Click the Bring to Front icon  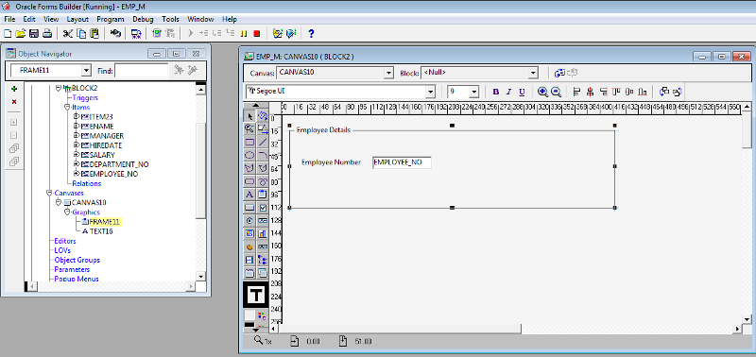click(663, 92)
